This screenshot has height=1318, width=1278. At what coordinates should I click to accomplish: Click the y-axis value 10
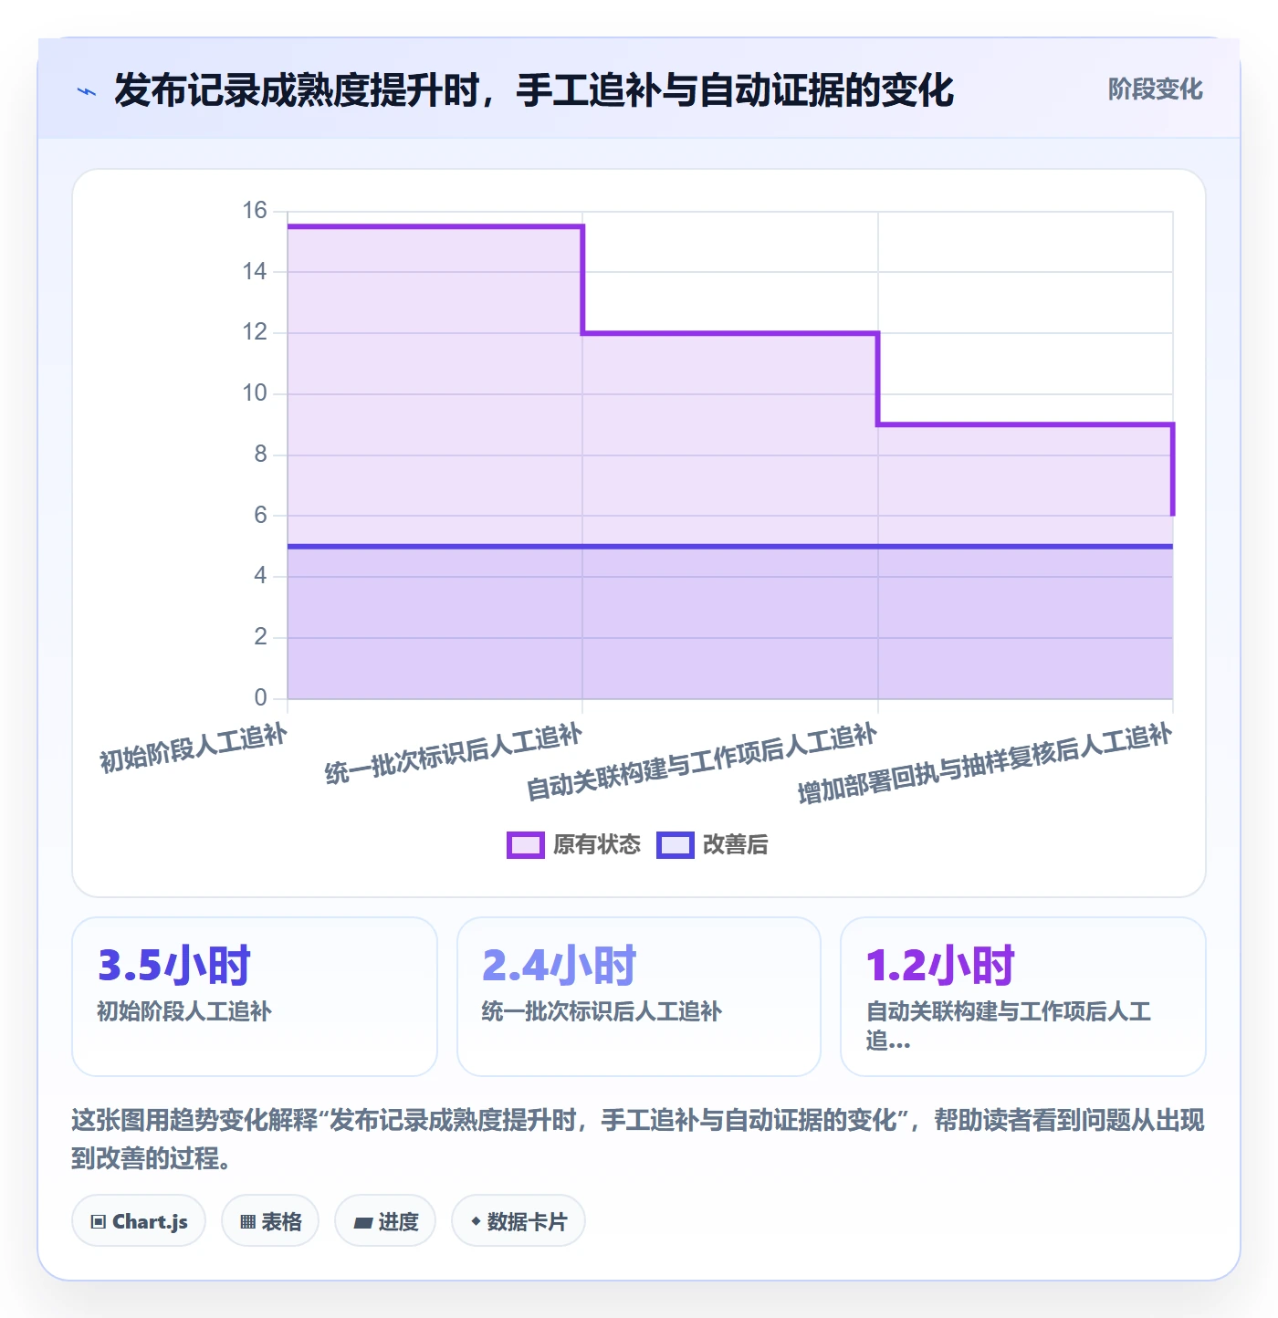pyautogui.click(x=255, y=393)
